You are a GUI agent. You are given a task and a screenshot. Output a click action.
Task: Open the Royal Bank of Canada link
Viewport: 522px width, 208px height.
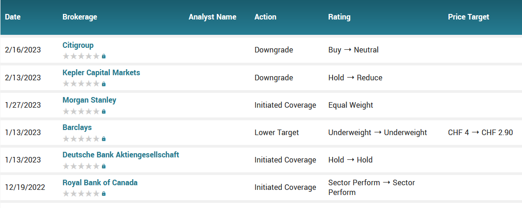pyautogui.click(x=100, y=182)
